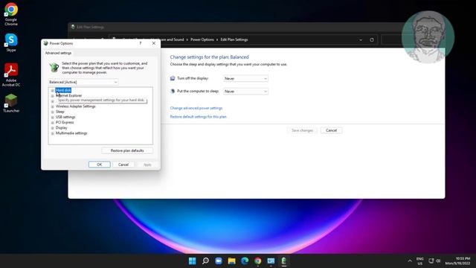Viewport: 476px width, 268px height.
Task: Click Change advanced power settings link
Action: point(196,108)
